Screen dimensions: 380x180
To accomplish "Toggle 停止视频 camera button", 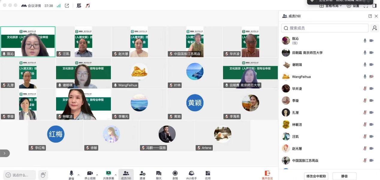I will click(90, 175).
